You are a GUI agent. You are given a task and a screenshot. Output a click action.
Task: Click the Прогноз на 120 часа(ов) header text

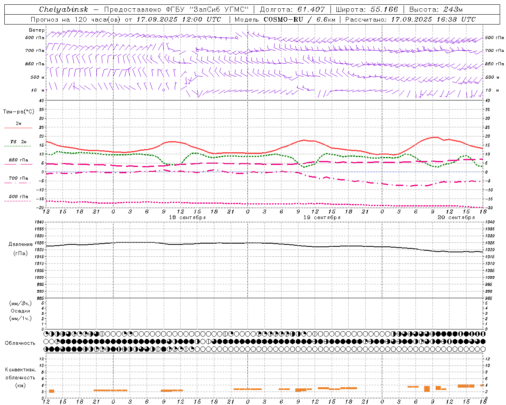[x=76, y=19]
